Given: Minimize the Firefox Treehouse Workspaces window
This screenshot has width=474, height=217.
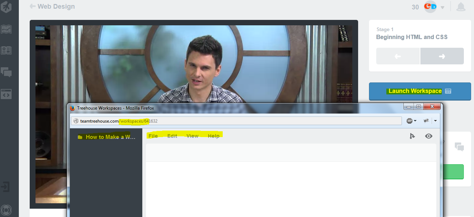Looking at the screenshot, I should tap(410, 107).
